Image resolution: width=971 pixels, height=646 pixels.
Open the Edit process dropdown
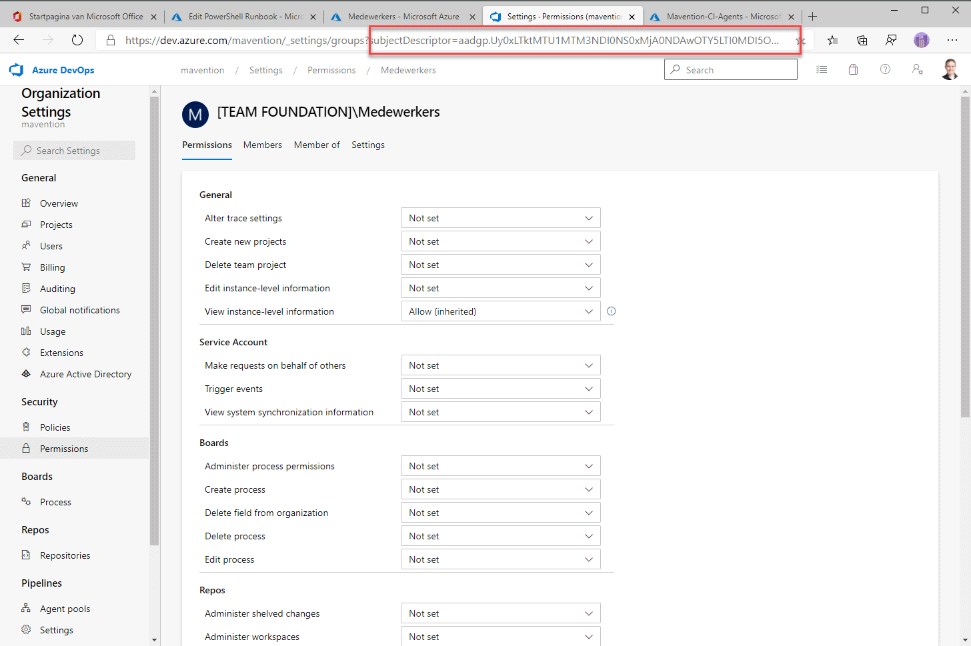pyautogui.click(x=500, y=559)
